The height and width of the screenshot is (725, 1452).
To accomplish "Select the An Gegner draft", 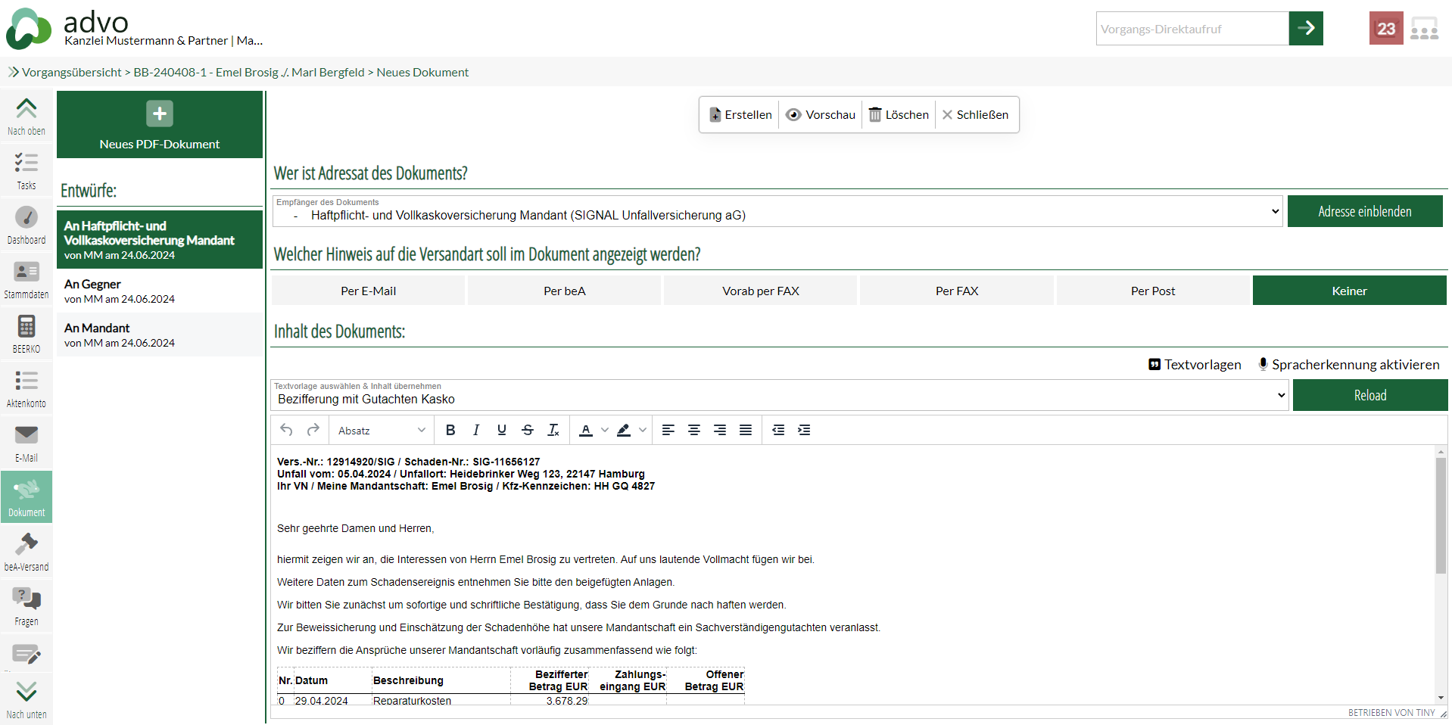I will [160, 291].
